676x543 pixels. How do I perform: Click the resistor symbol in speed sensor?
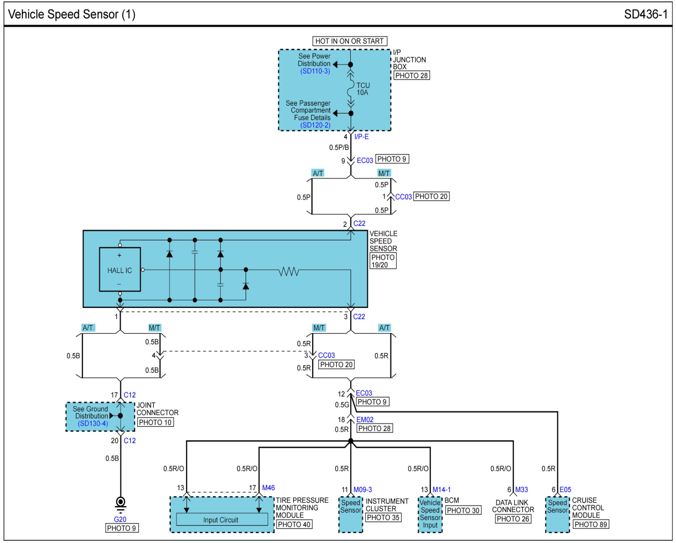289,271
